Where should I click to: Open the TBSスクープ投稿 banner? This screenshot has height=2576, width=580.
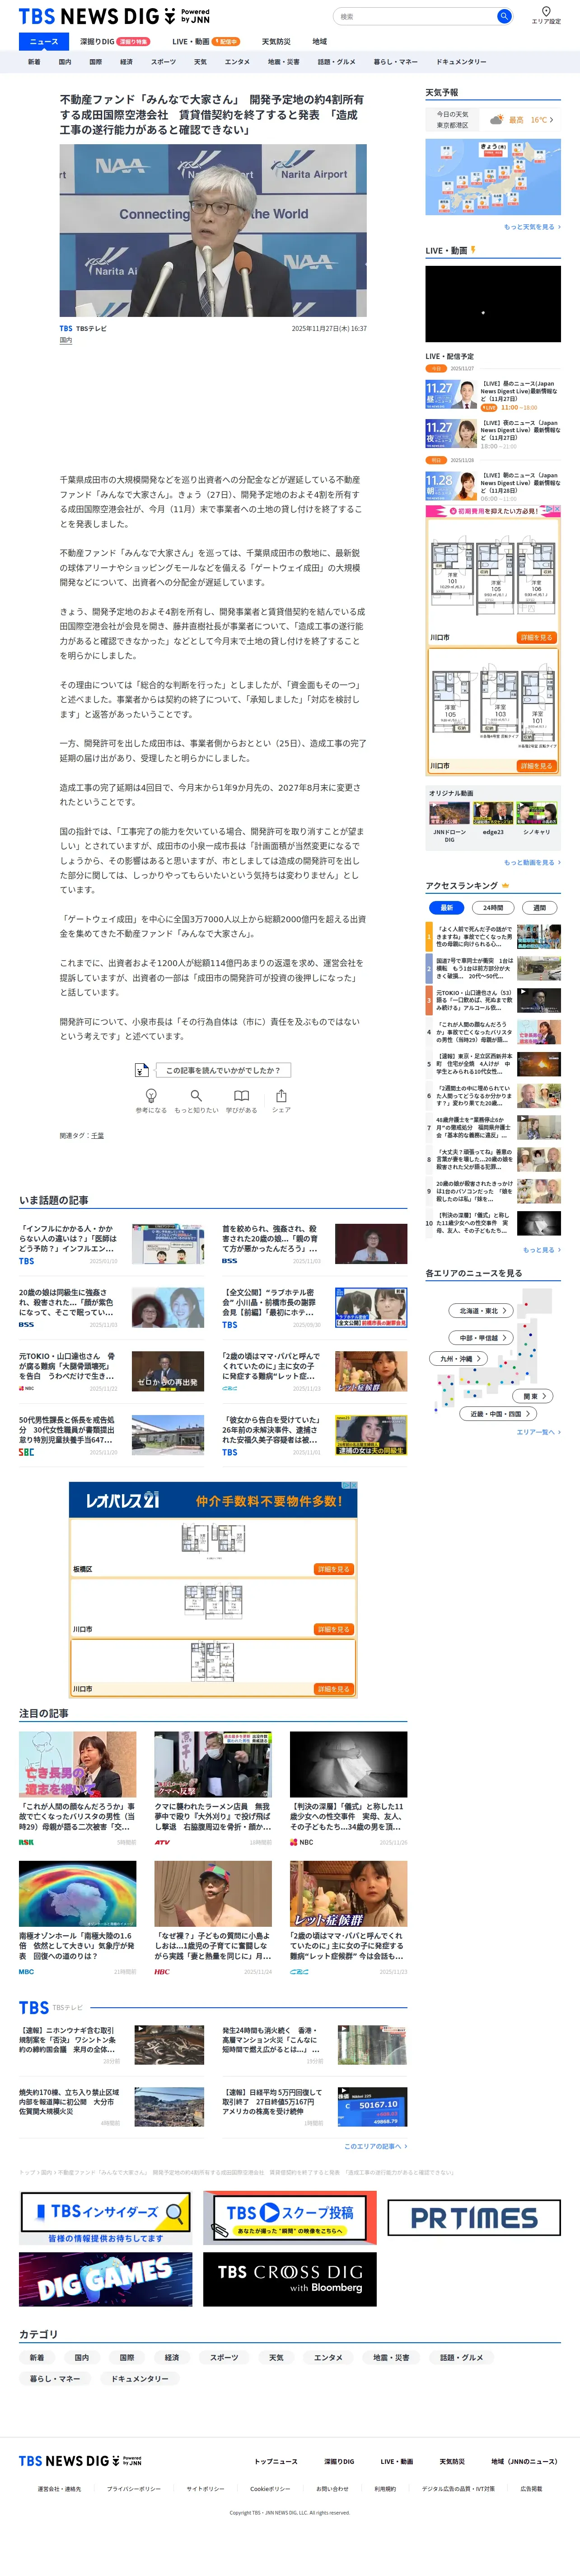(x=290, y=2217)
